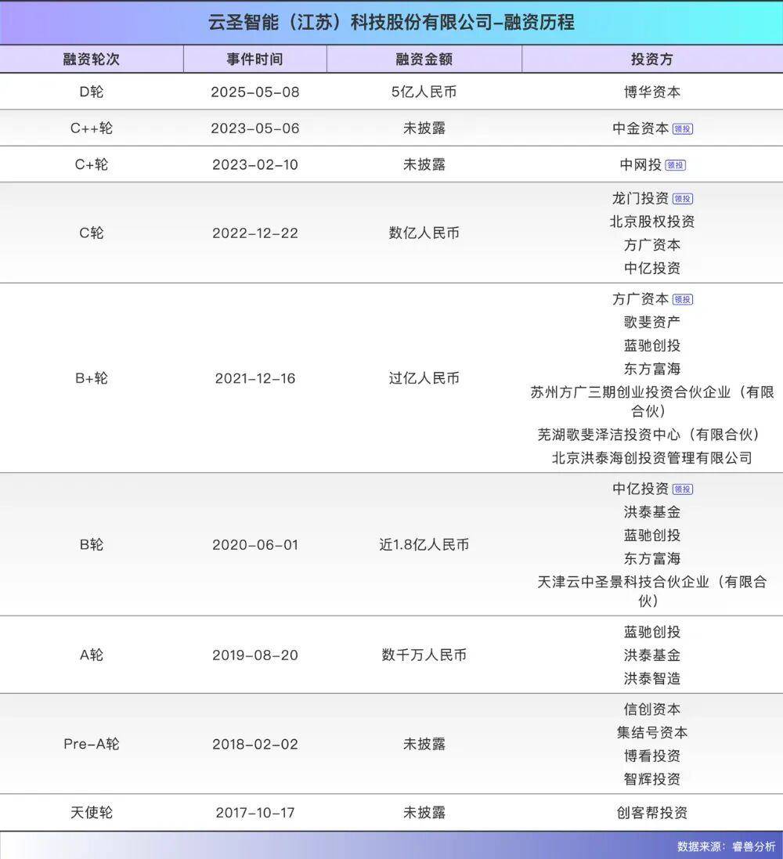Select the date 2025-05-08
Image resolution: width=783 pixels, height=859 pixels.
point(255,92)
